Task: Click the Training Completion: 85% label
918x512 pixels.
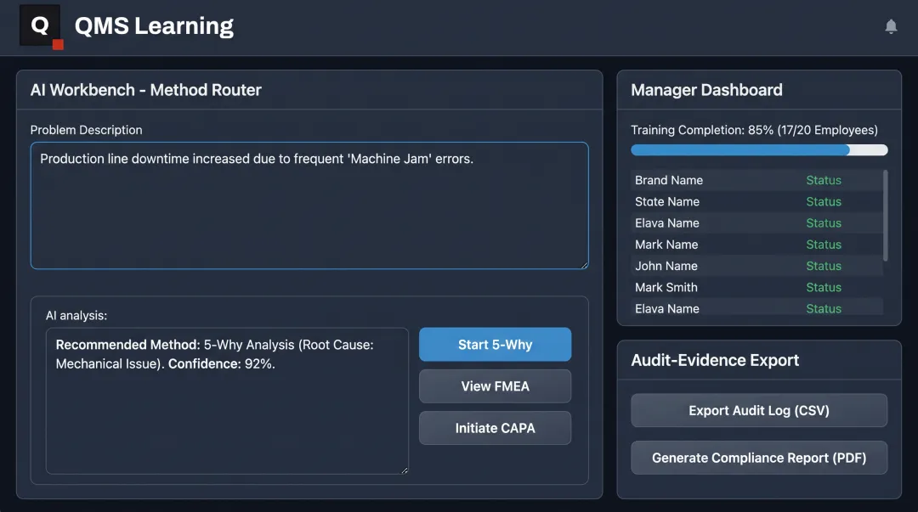Action: [755, 130]
